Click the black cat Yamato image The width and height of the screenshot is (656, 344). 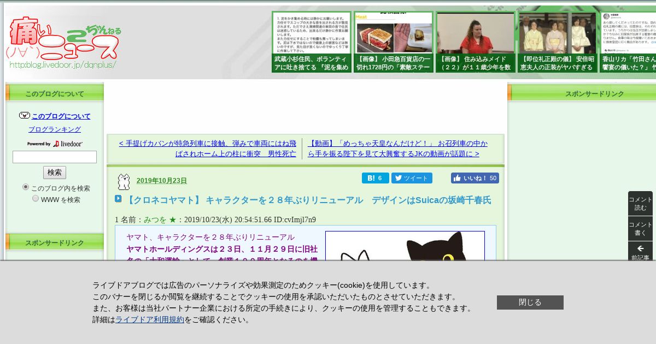pyautogui.click(x=405, y=246)
